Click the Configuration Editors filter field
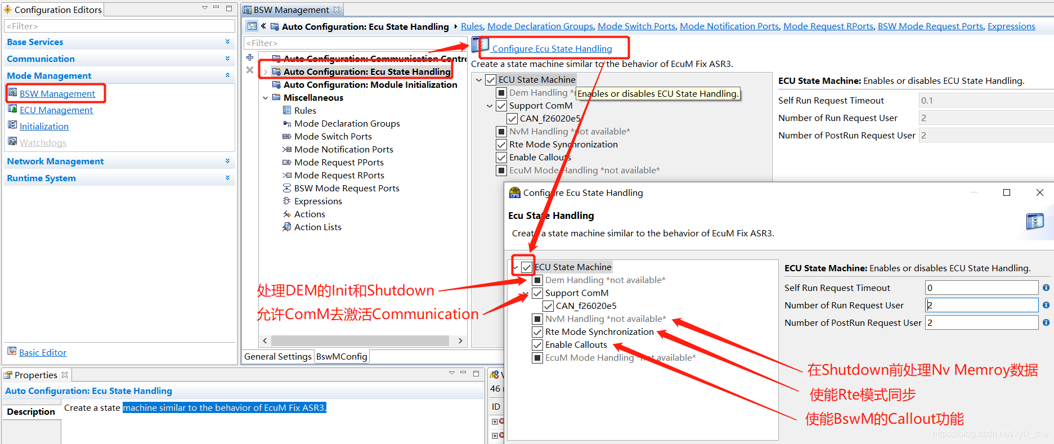 [x=119, y=26]
